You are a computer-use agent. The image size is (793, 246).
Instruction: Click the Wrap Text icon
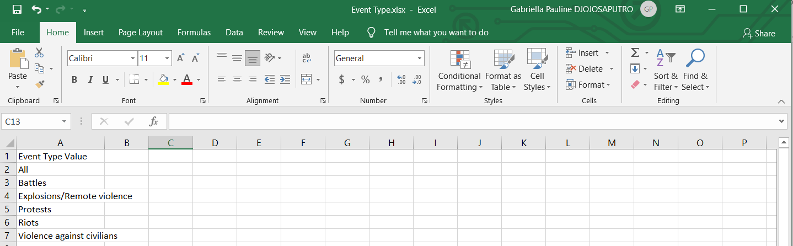pyautogui.click(x=307, y=58)
